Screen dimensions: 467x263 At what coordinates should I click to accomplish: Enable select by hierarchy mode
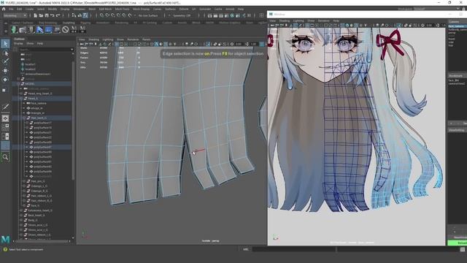click(x=74, y=15)
